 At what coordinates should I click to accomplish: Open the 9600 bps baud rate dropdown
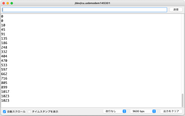[143, 111]
